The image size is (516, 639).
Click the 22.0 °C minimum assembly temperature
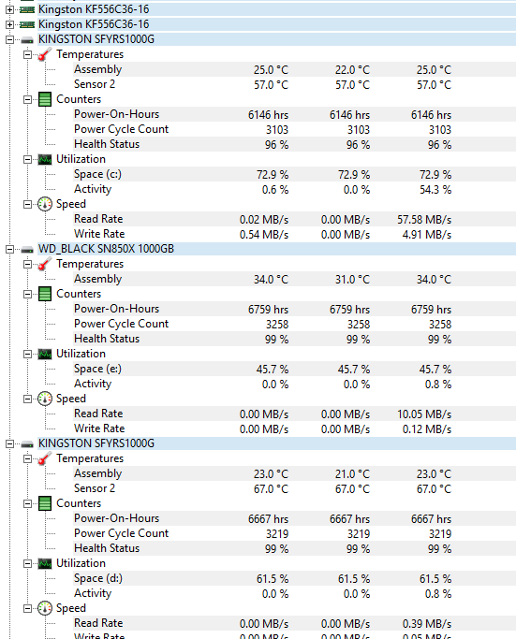[352, 70]
